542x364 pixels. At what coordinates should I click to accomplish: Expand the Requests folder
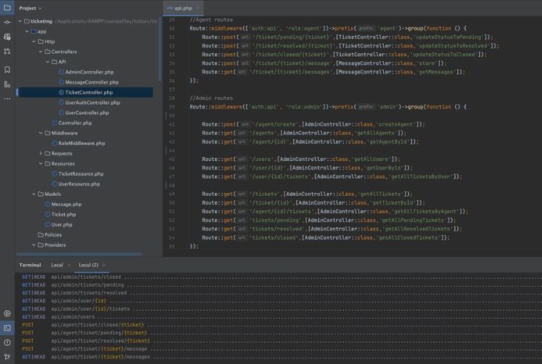click(40, 154)
